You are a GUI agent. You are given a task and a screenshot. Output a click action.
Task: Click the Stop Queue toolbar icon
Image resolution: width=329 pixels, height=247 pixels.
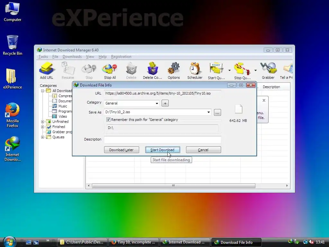242,71
